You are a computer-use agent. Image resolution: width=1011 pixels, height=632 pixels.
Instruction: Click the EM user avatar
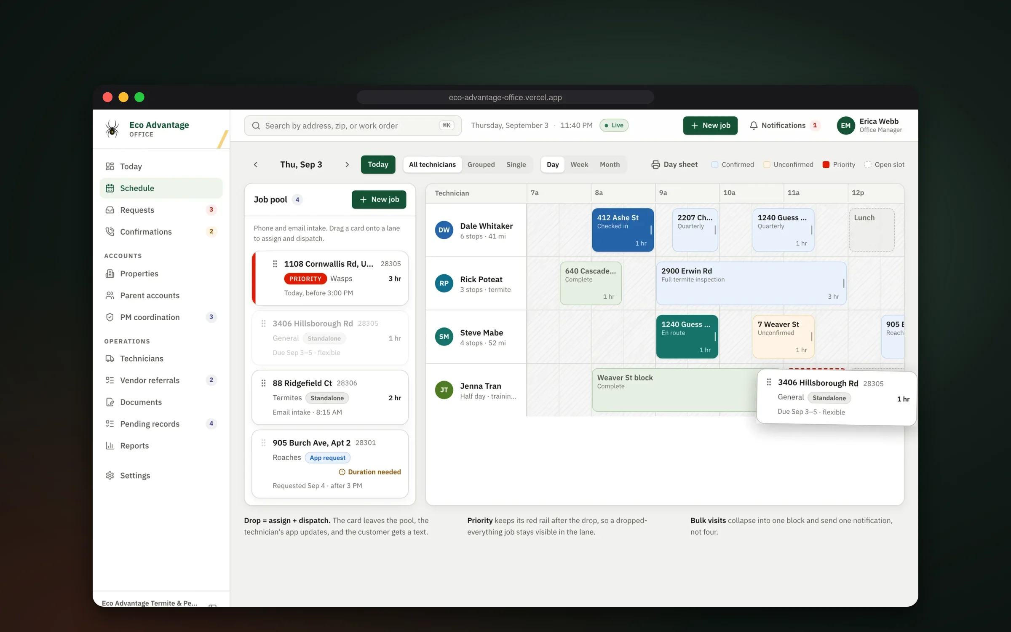click(845, 126)
